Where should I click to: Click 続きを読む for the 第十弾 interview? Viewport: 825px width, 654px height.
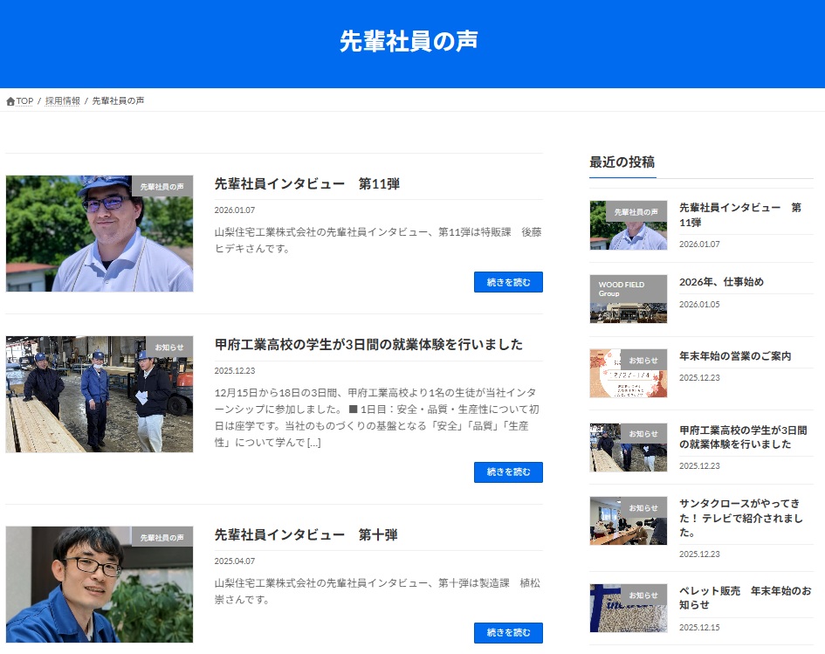point(508,633)
